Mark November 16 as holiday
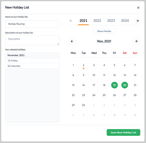The width and height of the screenshot is (146, 143). click(84, 85)
